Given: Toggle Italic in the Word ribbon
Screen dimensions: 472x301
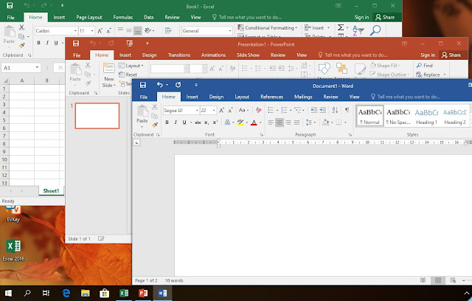Looking at the screenshot, I should [176, 122].
